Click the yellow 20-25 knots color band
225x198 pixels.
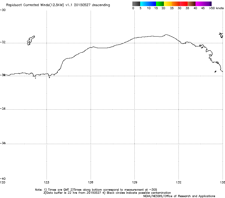click(168, 4)
